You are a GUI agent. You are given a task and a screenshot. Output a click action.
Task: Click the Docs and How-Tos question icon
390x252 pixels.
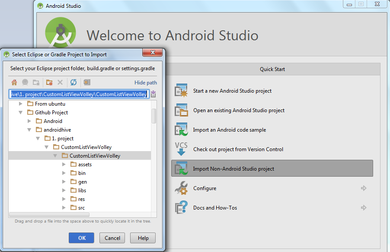tap(181, 207)
